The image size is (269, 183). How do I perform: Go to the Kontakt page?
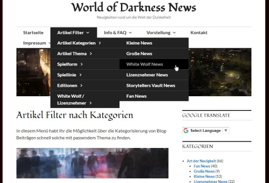[x=199, y=33]
